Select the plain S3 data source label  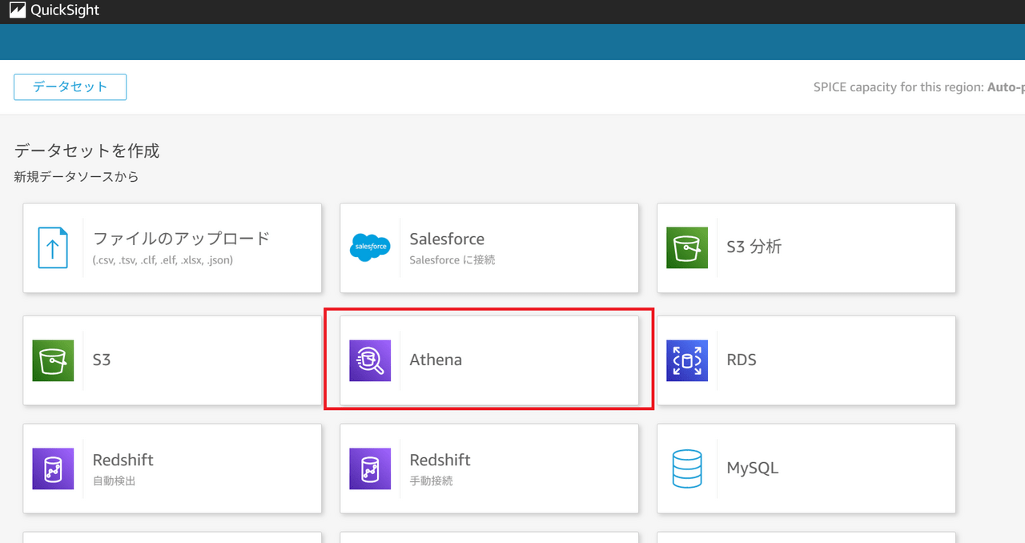pos(102,360)
